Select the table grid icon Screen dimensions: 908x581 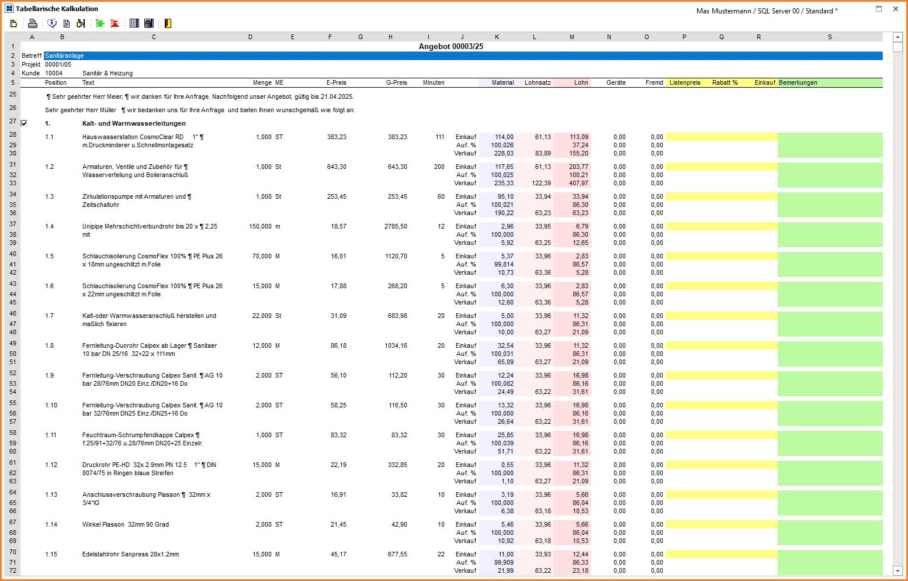pyautogui.click(x=134, y=23)
